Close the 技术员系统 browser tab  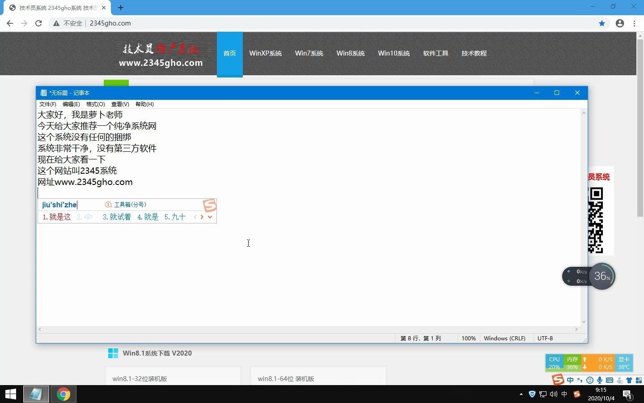click(104, 8)
